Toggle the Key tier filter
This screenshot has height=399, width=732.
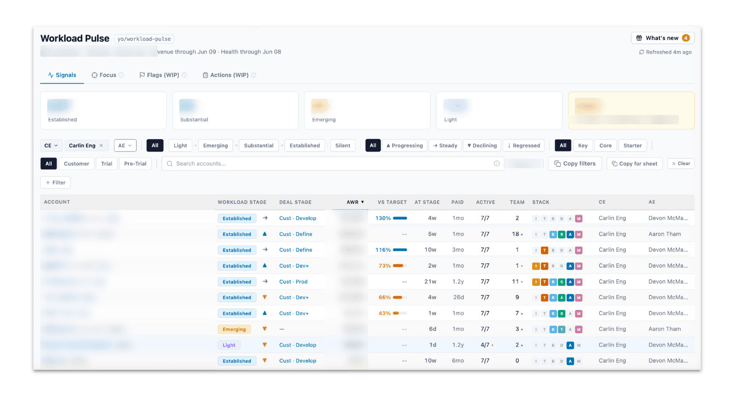pos(583,145)
